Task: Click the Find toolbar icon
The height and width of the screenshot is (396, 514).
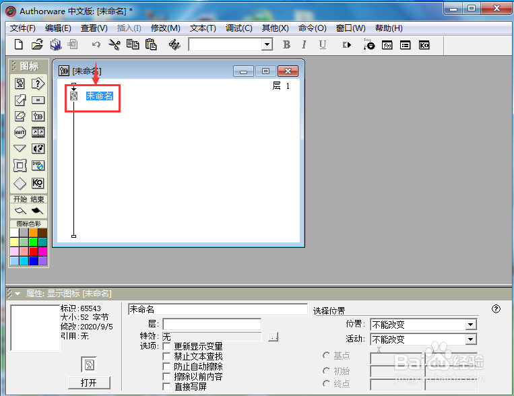Action: click(x=174, y=44)
